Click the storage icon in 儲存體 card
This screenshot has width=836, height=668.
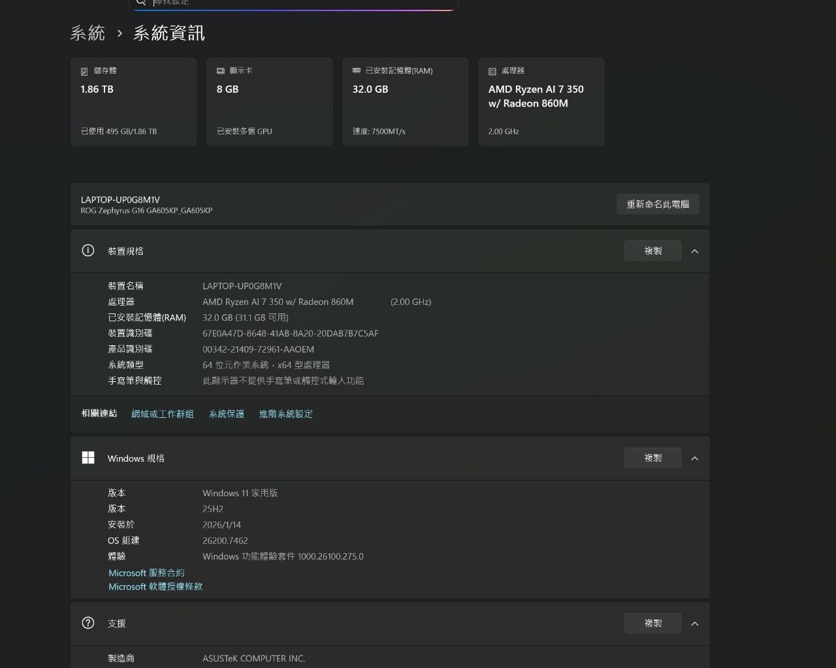tap(84, 71)
